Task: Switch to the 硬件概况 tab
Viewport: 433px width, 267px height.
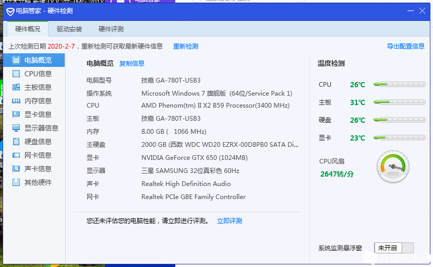Action: coord(28,29)
